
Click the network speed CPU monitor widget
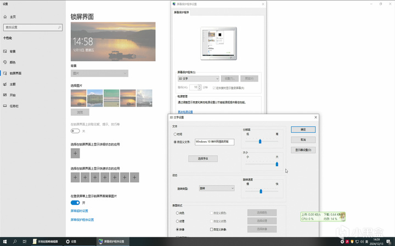point(323,216)
